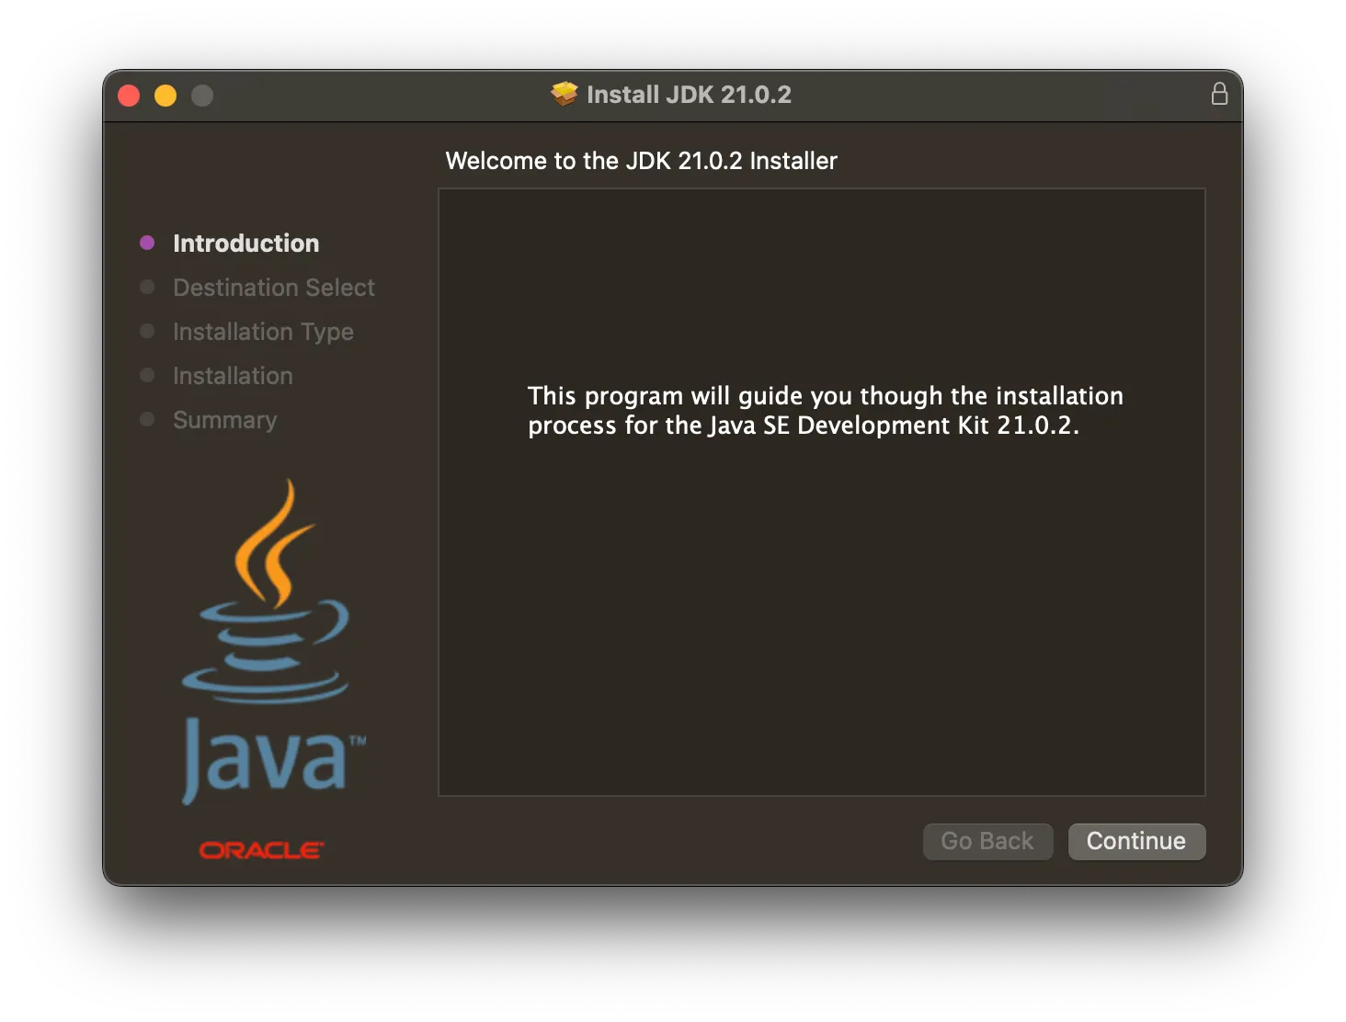The width and height of the screenshot is (1346, 1022).
Task: Click the package icon beside Install JDK title
Action: click(x=565, y=94)
